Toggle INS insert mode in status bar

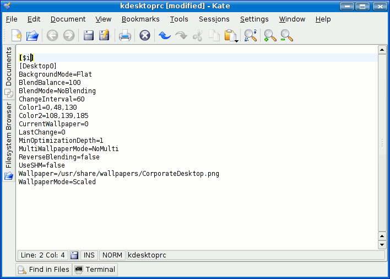pos(89,255)
